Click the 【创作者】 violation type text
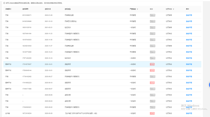210x117 pixels. click(81, 113)
